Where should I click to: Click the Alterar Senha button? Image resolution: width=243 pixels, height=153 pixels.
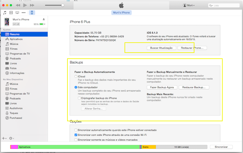(x=94, y=109)
